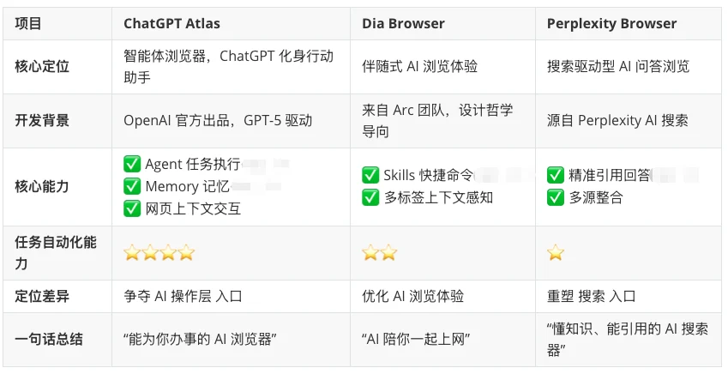Click the 争夺 AI 操作层 入口 cell
Screen dimensions: 728x374
point(183,296)
